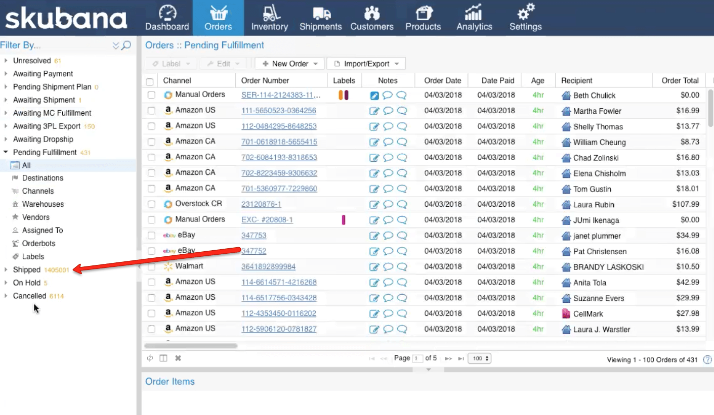Image resolution: width=714 pixels, height=415 pixels.
Task: Open the New Order dropdown
Action: tap(290, 64)
